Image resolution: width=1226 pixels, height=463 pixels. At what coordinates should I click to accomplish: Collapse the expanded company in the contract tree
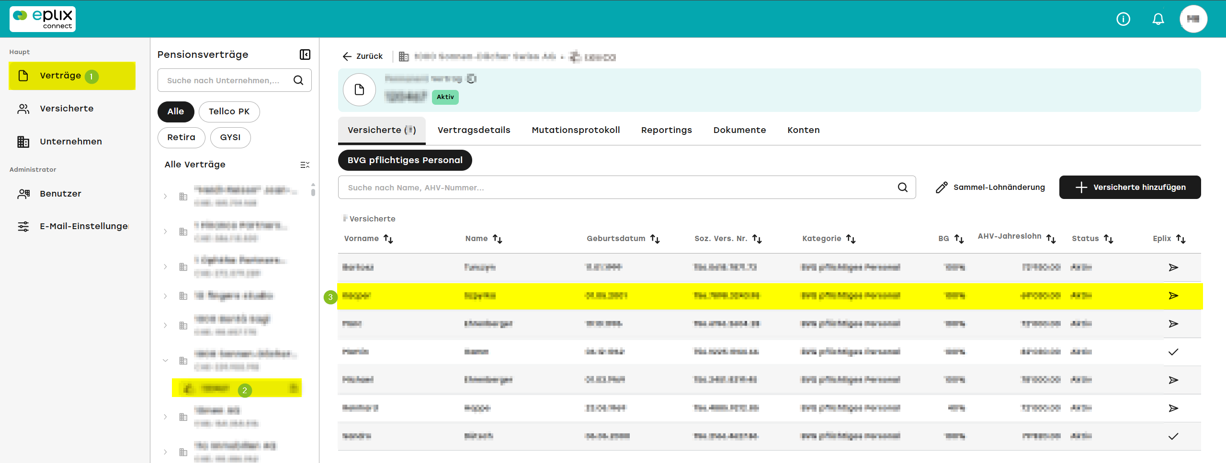pyautogui.click(x=165, y=361)
